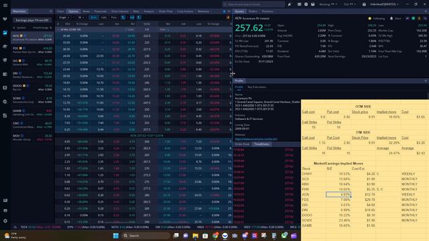Open the notification megaphone icon in the top bar
Image resolution: width=429 pixels, height=241 pixels.
pos(290,5)
